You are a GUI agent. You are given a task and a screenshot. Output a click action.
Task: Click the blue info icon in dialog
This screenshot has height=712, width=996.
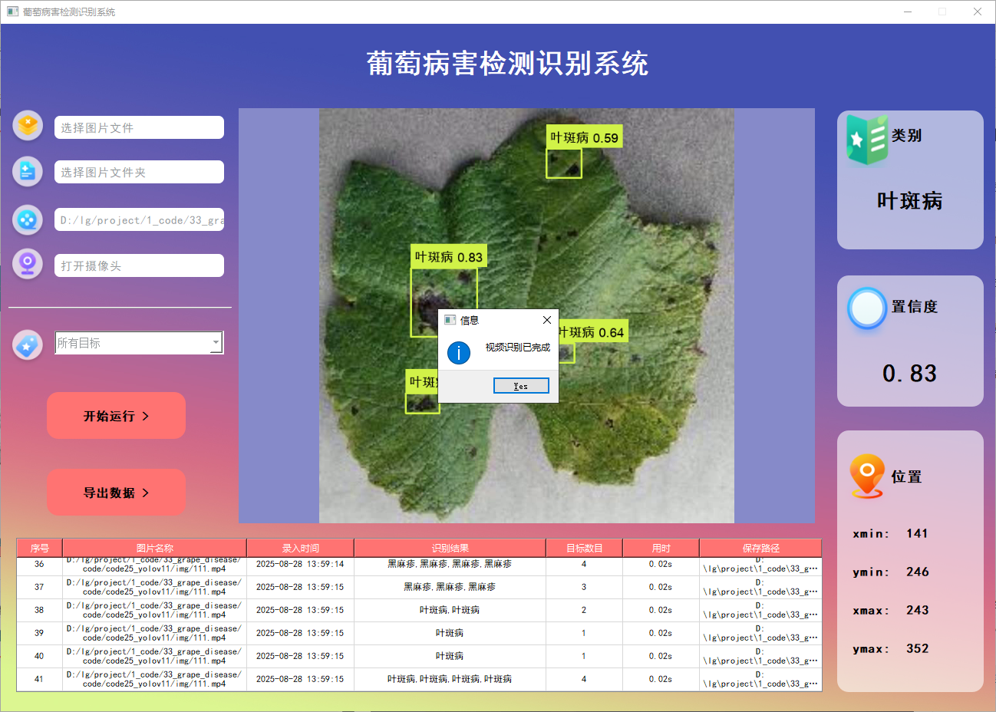[459, 352]
